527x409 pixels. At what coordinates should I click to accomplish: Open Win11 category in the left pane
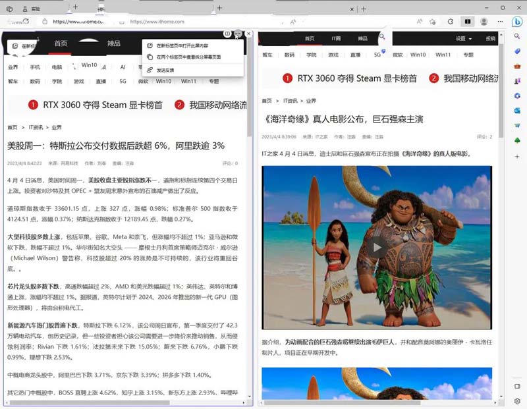coord(188,81)
